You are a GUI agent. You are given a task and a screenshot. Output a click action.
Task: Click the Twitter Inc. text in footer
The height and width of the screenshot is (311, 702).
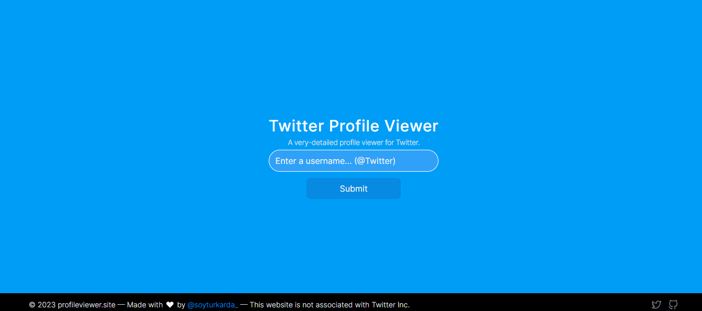[x=390, y=305]
